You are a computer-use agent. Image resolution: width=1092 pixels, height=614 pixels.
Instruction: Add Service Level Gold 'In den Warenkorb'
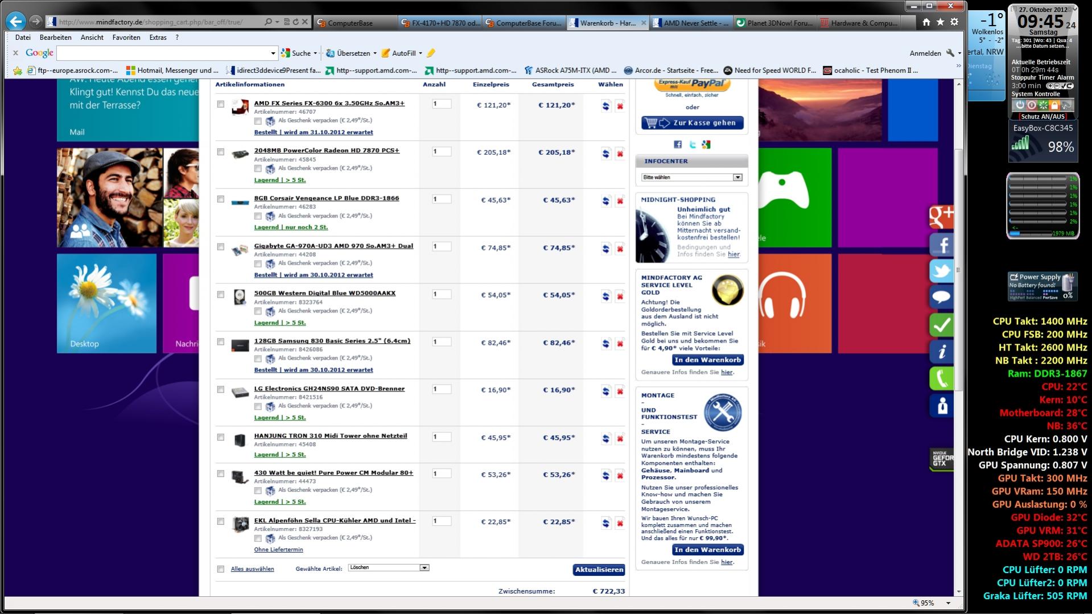[x=708, y=360]
